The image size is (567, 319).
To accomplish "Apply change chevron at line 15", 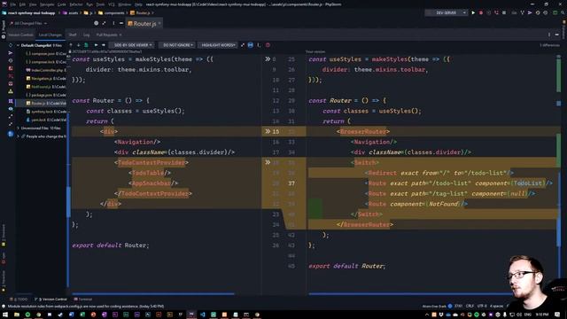I will [268, 131].
